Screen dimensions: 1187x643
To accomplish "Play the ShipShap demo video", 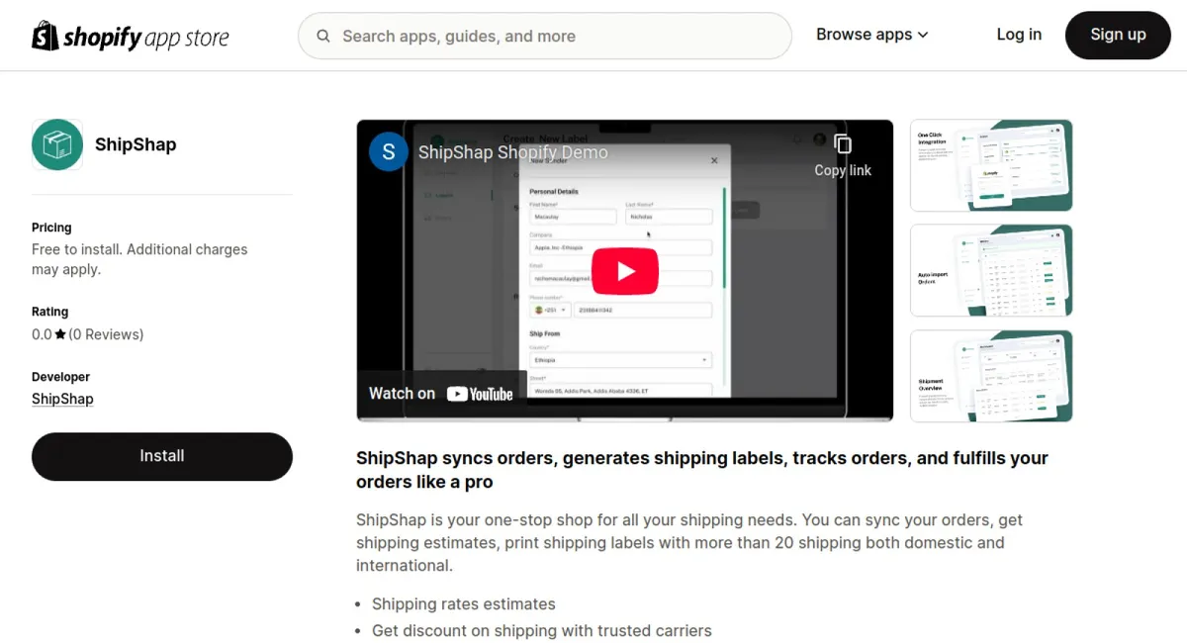I will [x=625, y=271].
